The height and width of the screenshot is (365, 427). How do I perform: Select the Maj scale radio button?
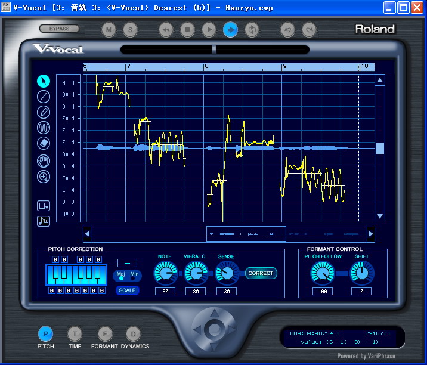(x=121, y=279)
